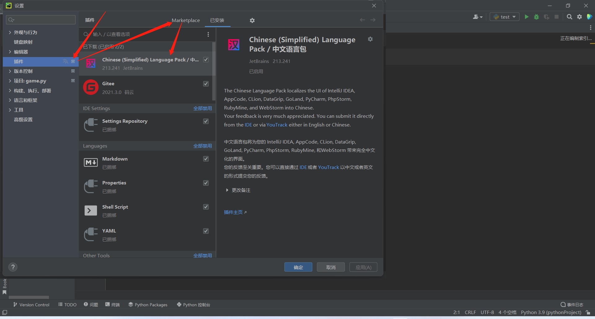Open Version Control tool window
The width and height of the screenshot is (595, 319).
(31, 305)
